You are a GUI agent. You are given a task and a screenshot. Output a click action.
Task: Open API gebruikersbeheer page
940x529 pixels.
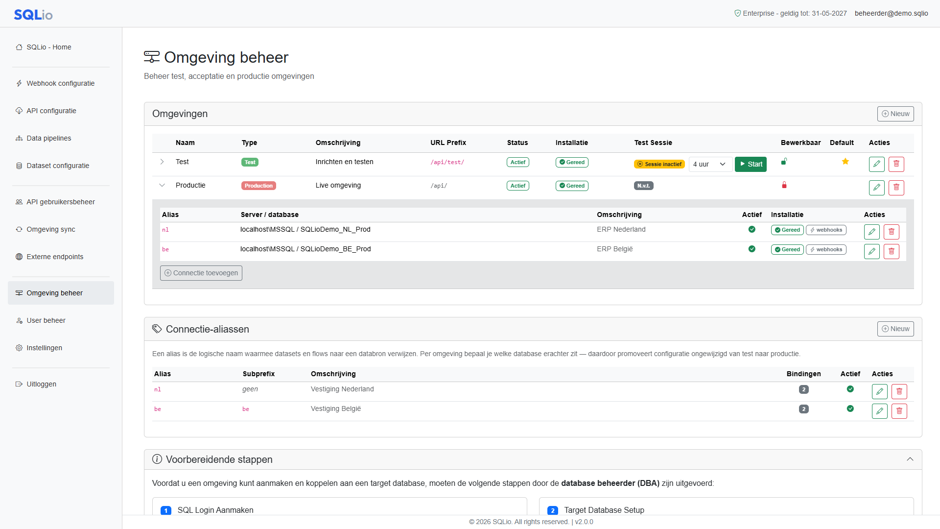pos(61,202)
